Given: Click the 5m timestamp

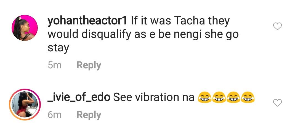Looking at the screenshot, I should pyautogui.click(x=54, y=65).
